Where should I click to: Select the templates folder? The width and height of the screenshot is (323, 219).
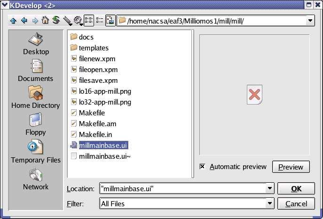tap(89, 48)
